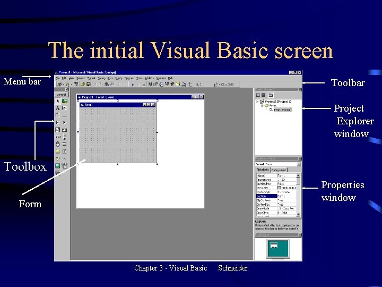Screen dimensions: 382x287
Task: Click View Object icon in Project Explorer
Action: tap(264, 95)
